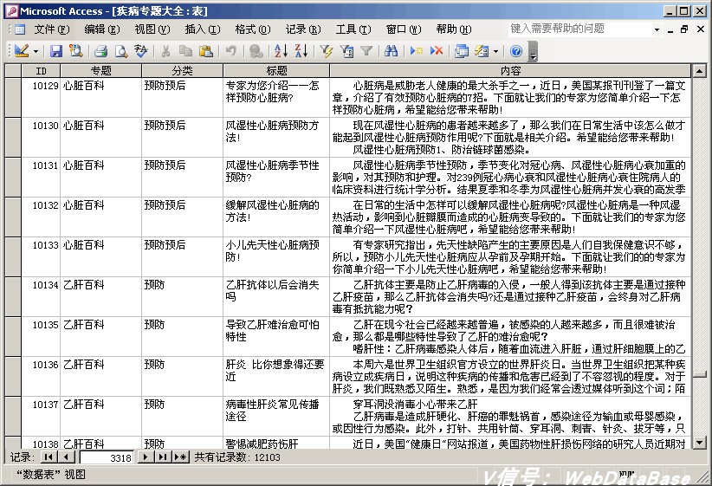Sort ascending A to Z
Screen dimensions: 712x486
(282, 51)
